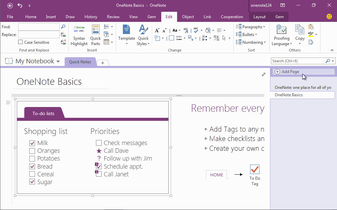Click the increase font size icon

(157, 30)
